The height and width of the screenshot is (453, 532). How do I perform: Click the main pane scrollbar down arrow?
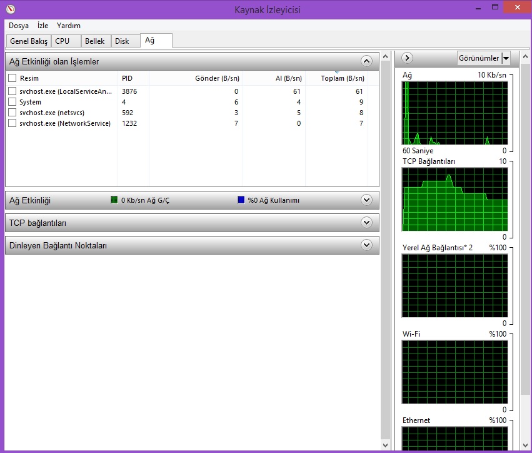(x=386, y=445)
